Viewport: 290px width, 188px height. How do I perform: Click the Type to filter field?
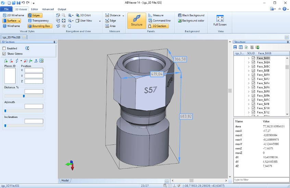[261, 180]
